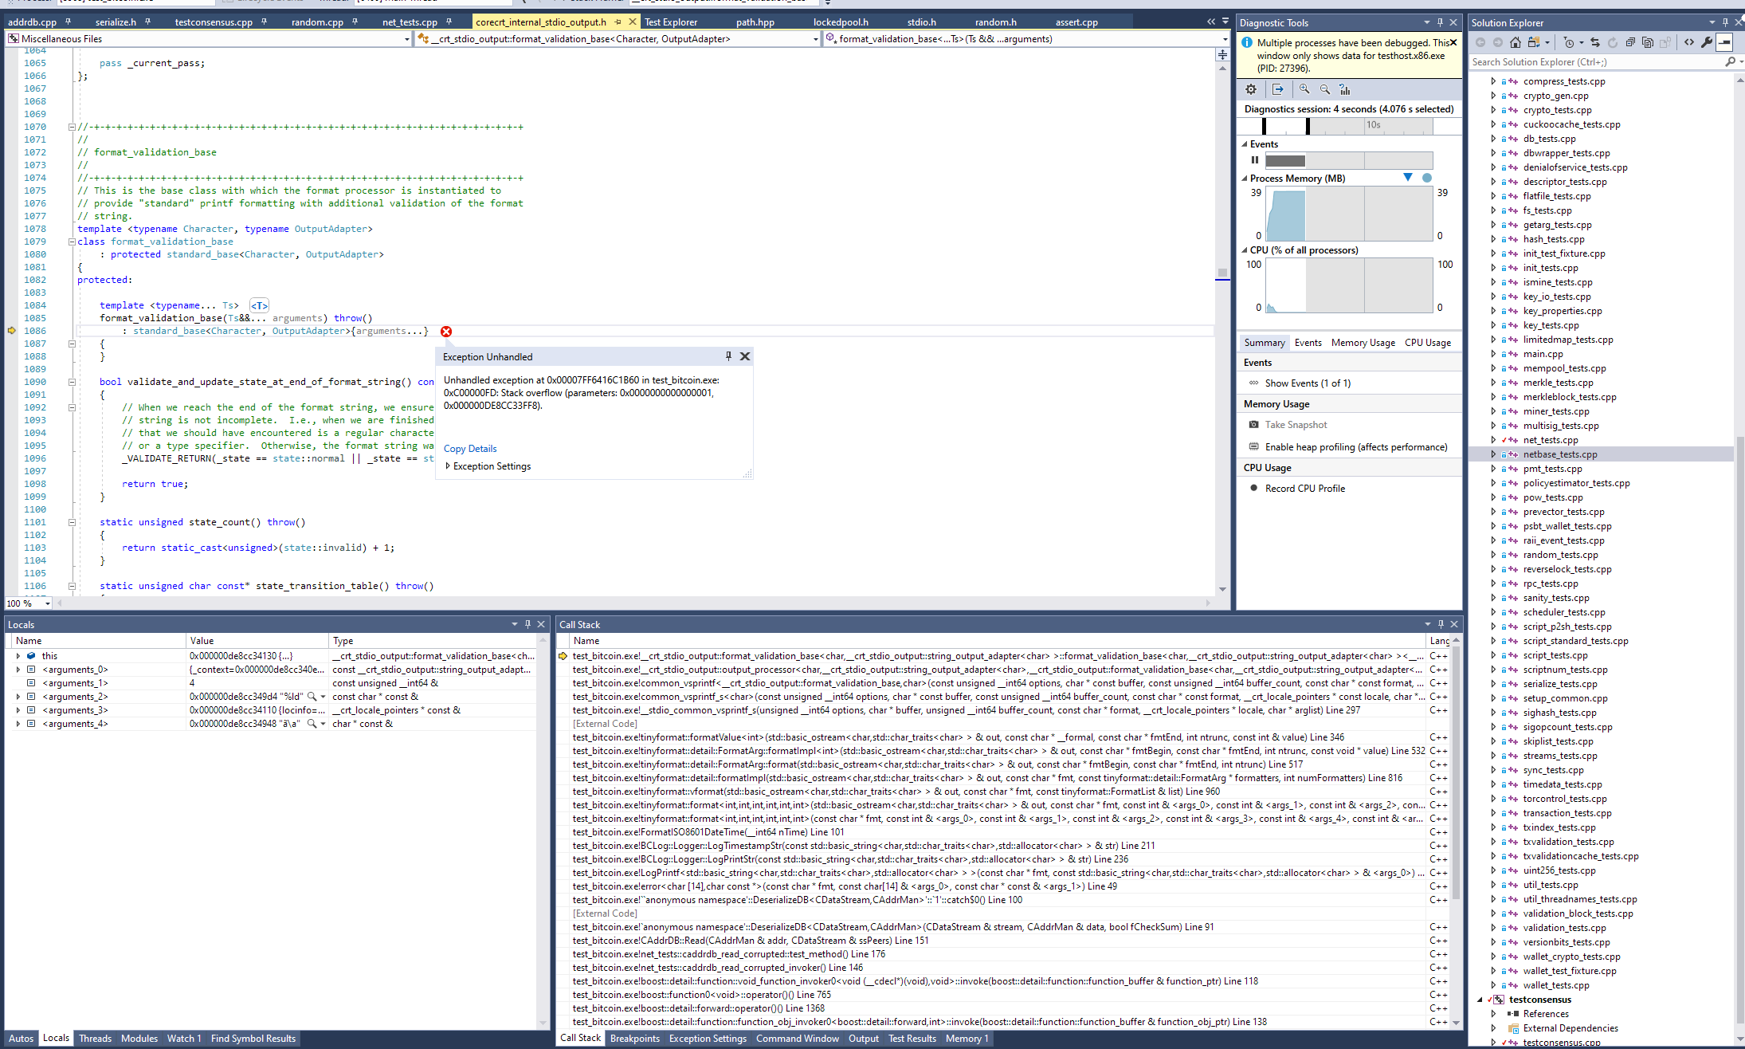Viewport: 1745px width, 1049px height.
Task: Open Diagnostic Tools settings gear
Action: coord(1251,89)
